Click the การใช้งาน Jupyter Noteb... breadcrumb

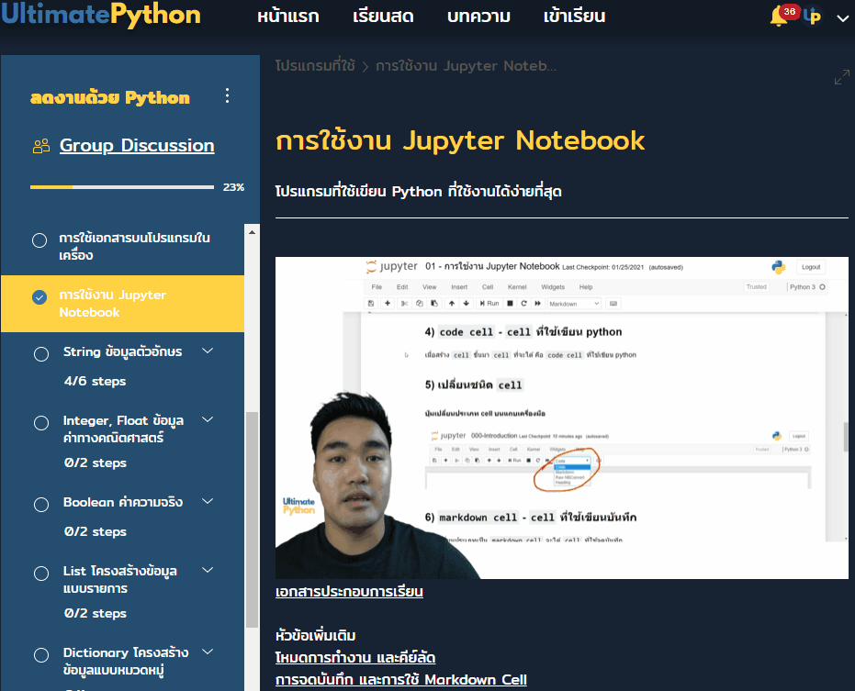467,66
